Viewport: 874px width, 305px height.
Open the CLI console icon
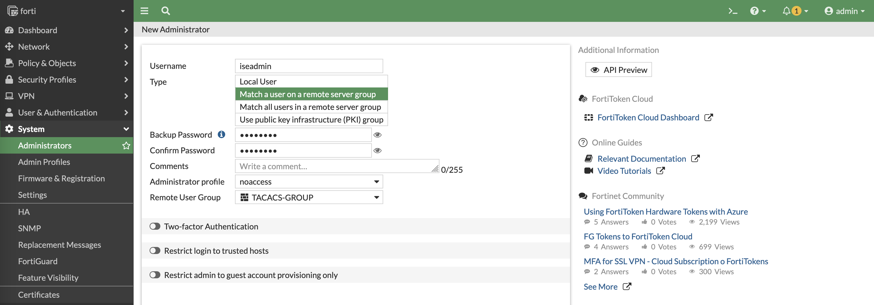coord(733,11)
